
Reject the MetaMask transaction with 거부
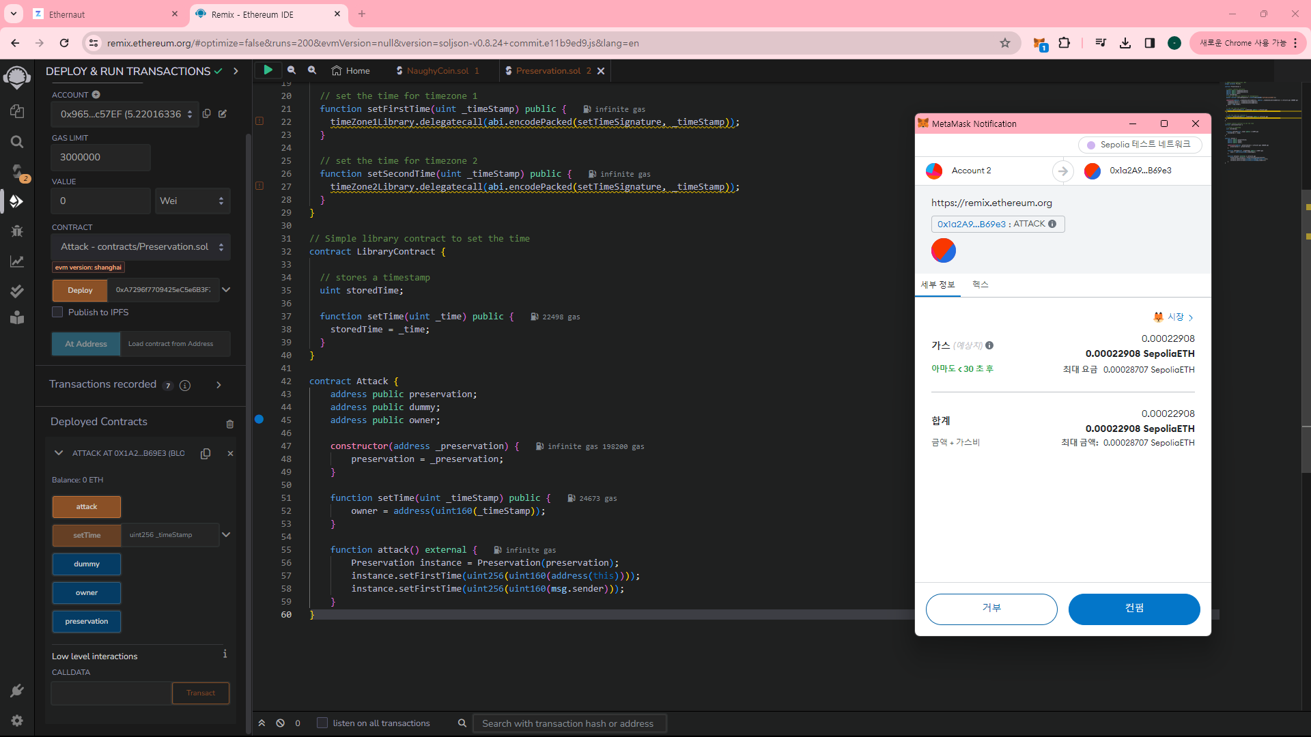point(991,609)
